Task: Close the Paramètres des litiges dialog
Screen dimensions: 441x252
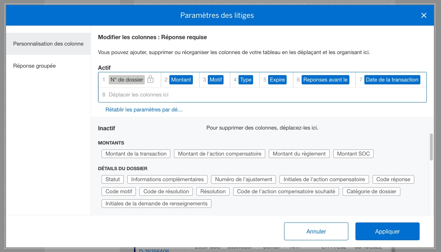Action: [x=424, y=15]
